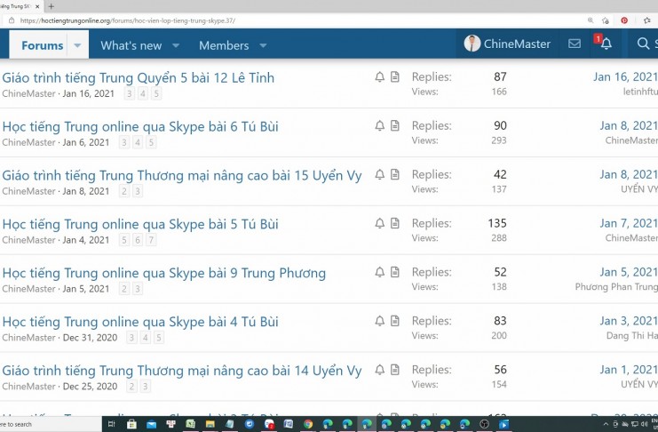The width and height of the screenshot is (658, 432).
Task: Click the last post date Jan 7, 2021
Action: [629, 223]
